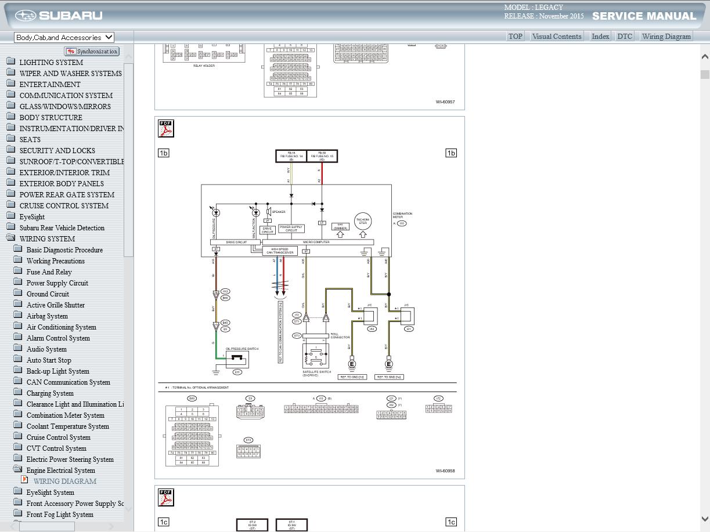710x532 pixels.
Task: Click main content scrollbar up arrow
Action: click(705, 57)
